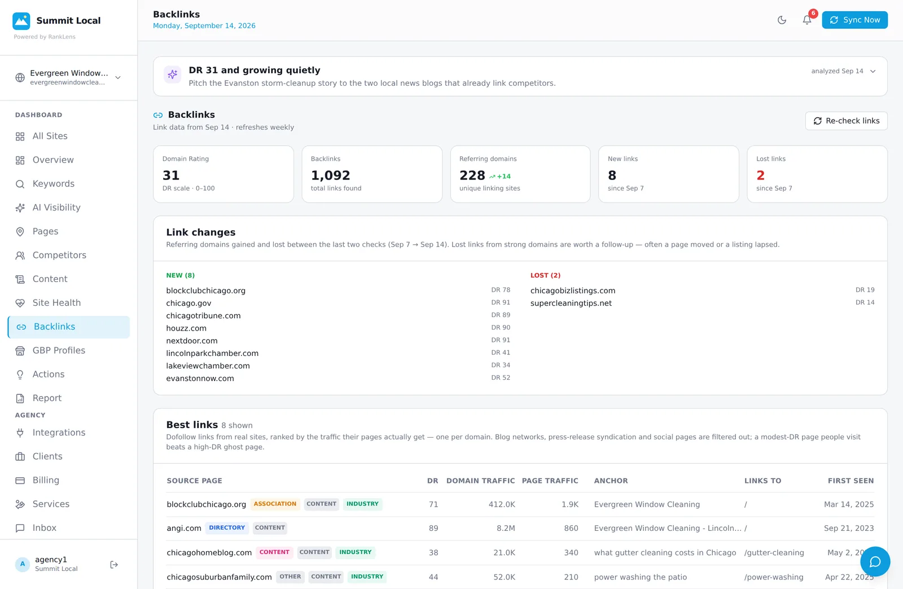Click the Domain Rating 31 card
The width and height of the screenshot is (903, 589).
223,174
